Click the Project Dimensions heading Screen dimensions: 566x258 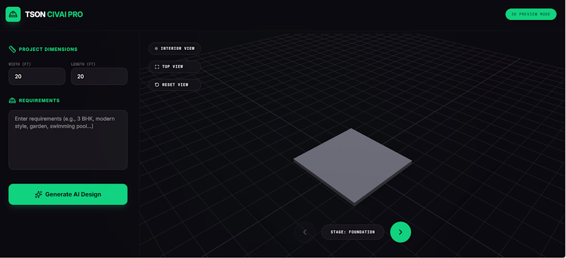(48, 49)
